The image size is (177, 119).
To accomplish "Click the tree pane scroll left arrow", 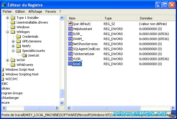I will (x=4, y=108).
